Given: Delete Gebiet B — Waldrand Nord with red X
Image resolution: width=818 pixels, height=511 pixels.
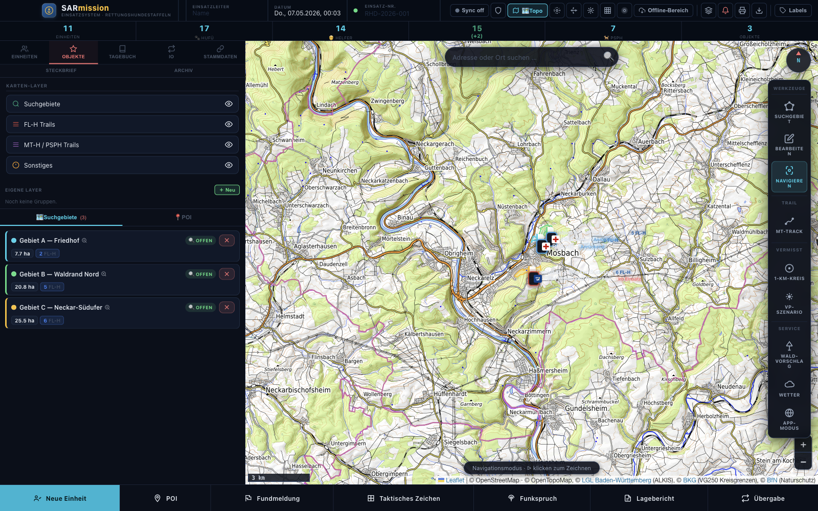Looking at the screenshot, I should 227,274.
